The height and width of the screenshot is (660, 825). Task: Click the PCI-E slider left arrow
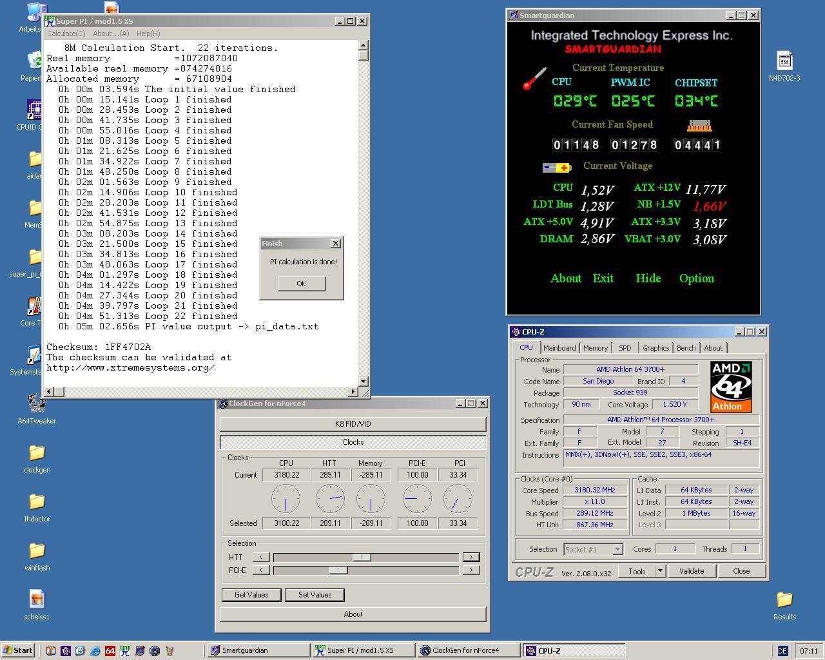click(x=261, y=570)
